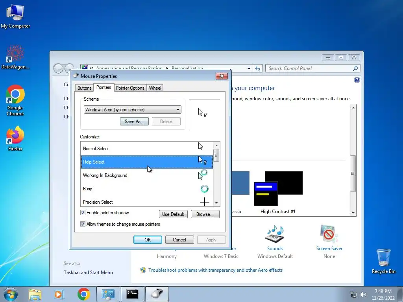Open Control Panel help question mark
This screenshot has width=403, height=302.
coord(357,80)
